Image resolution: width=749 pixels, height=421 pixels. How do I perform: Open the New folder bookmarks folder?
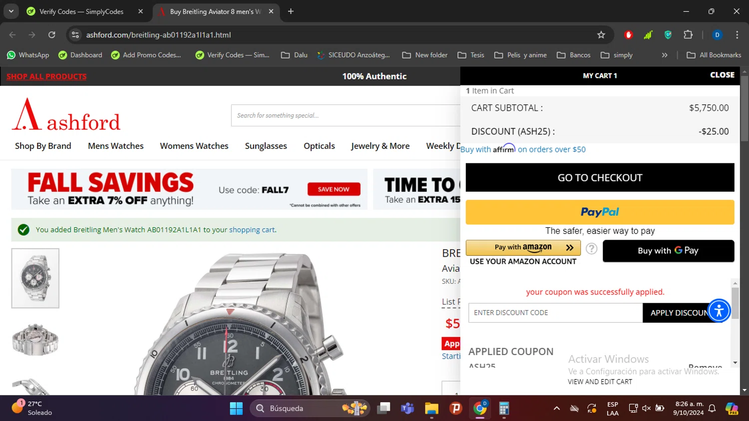tap(425, 55)
